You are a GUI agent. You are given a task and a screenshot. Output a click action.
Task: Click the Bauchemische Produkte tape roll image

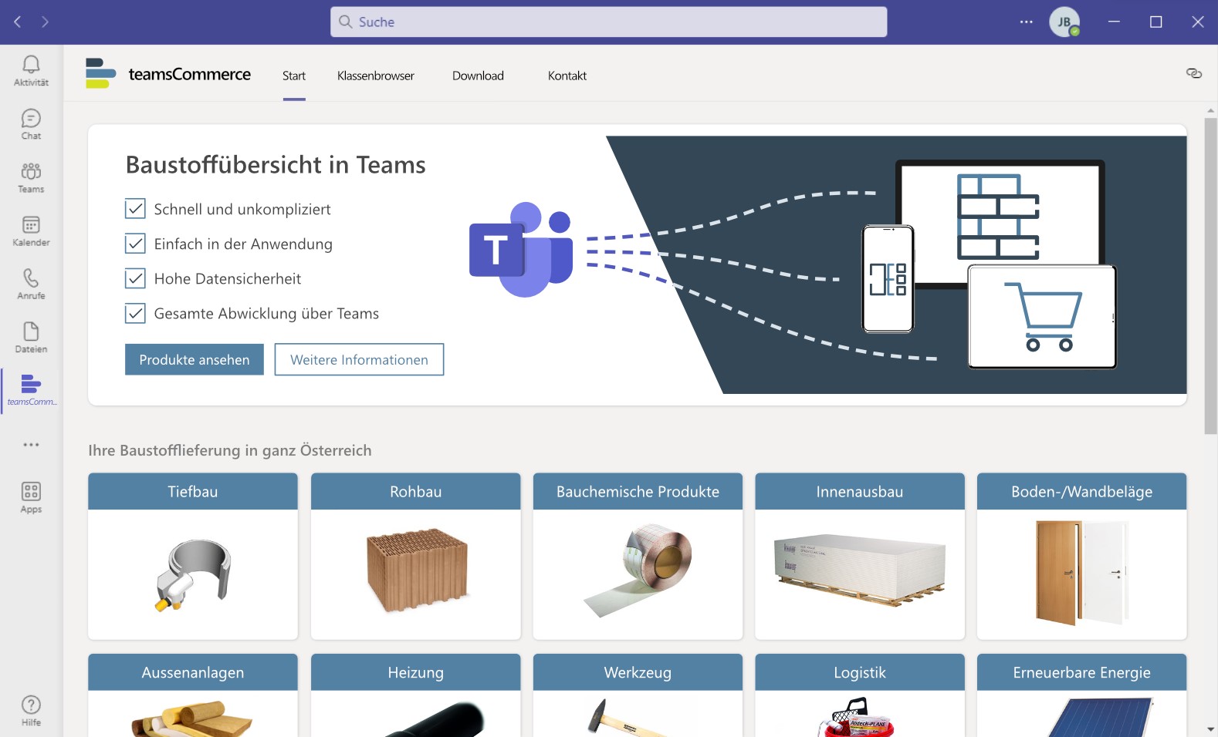[x=638, y=570]
